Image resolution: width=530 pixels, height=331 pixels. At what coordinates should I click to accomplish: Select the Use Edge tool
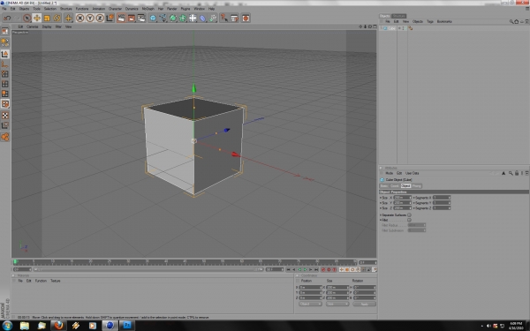(x=4, y=84)
